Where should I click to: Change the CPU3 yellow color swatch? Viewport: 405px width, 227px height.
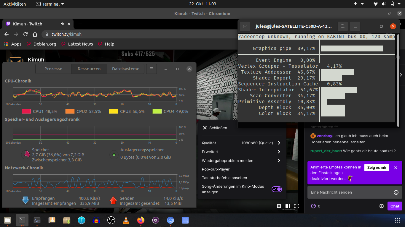tap(114, 111)
